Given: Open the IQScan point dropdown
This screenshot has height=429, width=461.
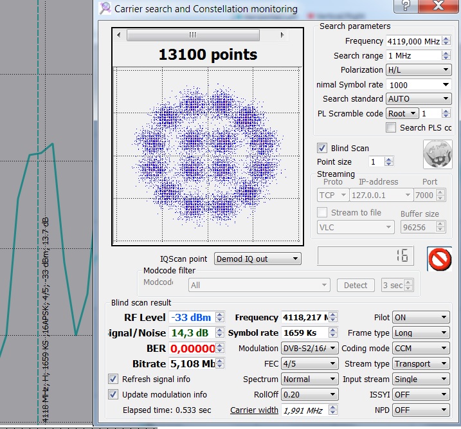Looking at the screenshot, I should (x=258, y=259).
